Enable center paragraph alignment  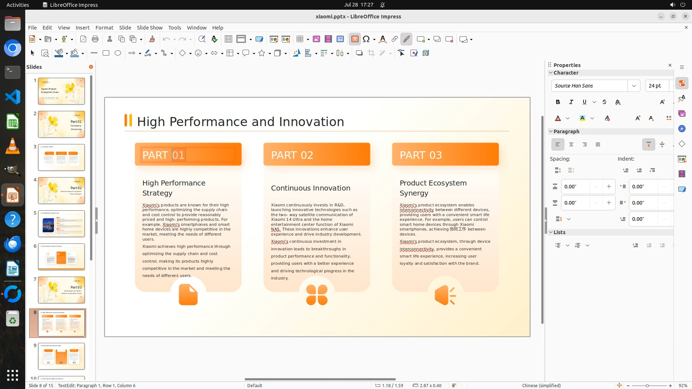coord(571,145)
